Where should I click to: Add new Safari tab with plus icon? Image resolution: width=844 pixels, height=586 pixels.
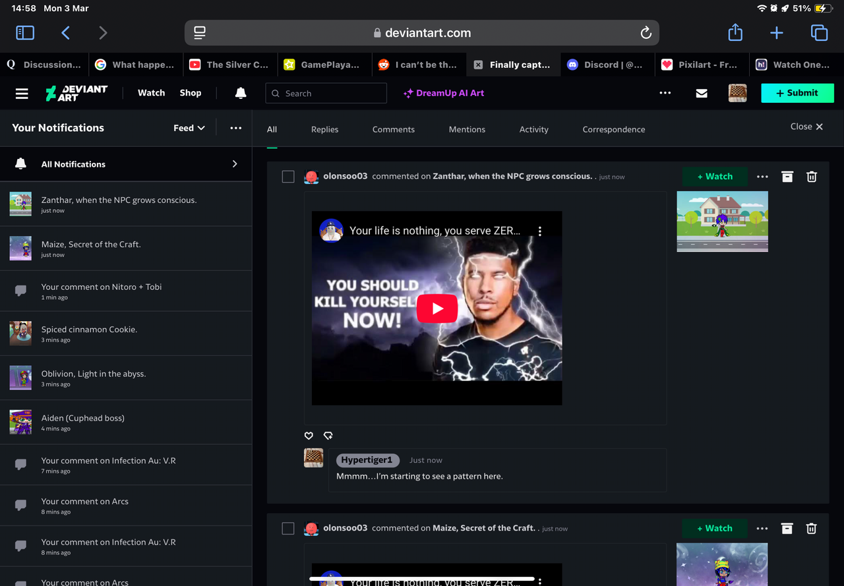tap(777, 32)
